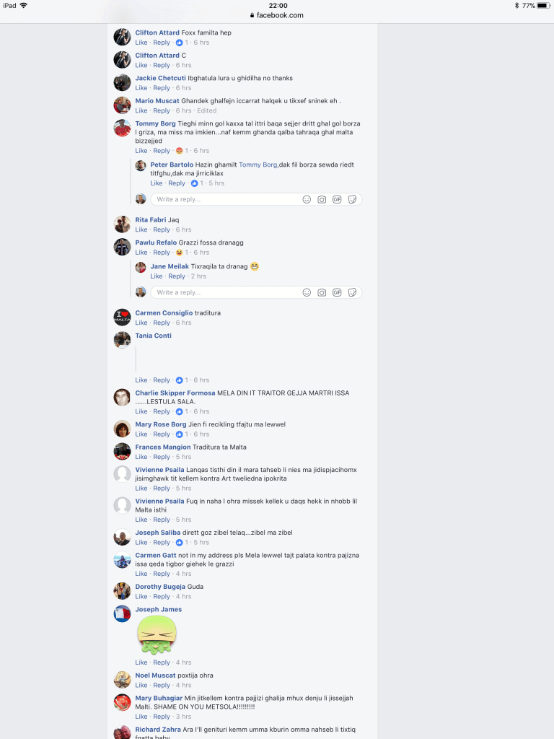Attach photo via camera icon under Peter Bartolo
Image resolution: width=554 pixels, height=739 pixels.
click(x=322, y=199)
